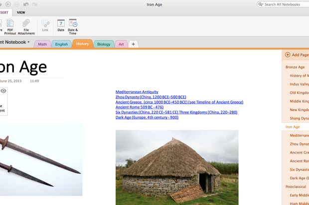309x205 pixels.
Task: Add a new section with plus tab
Action: click(133, 44)
